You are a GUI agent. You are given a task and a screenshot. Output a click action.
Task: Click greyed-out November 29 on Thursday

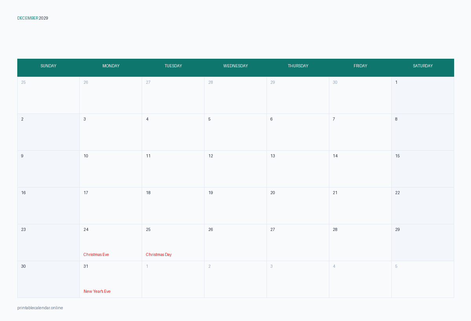coord(298,95)
